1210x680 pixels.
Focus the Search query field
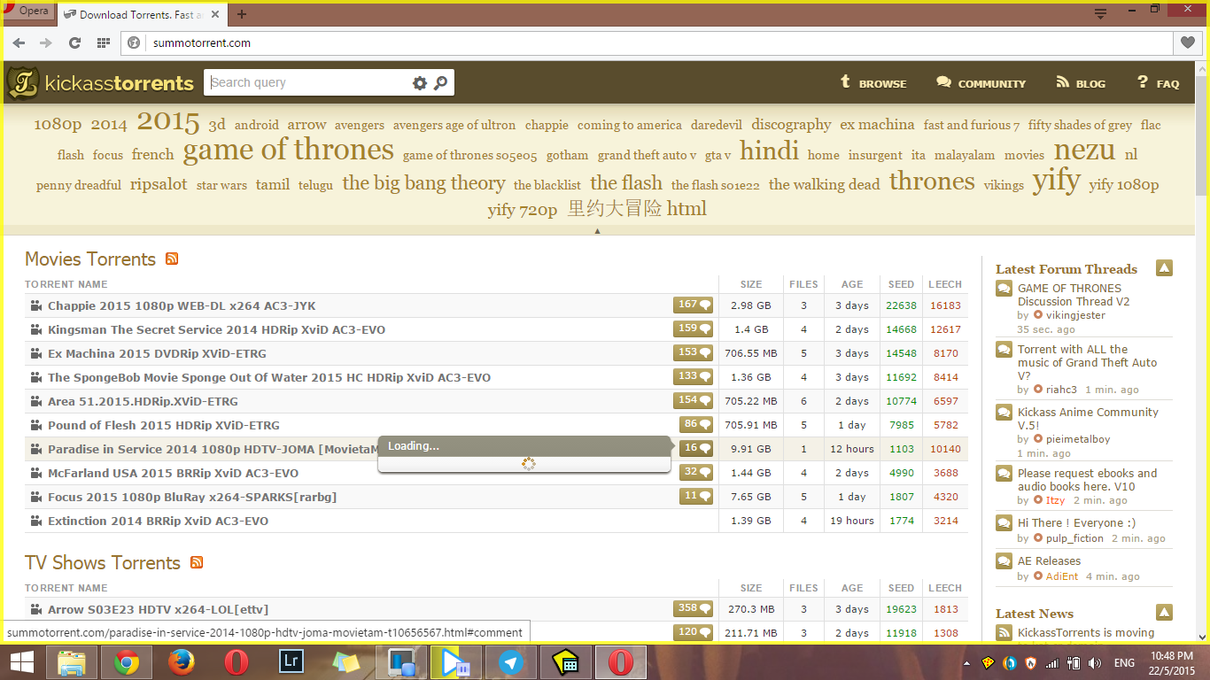(307, 82)
